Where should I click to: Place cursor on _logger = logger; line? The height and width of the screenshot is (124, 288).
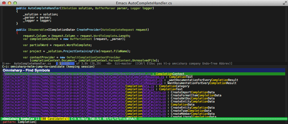point(37,20)
